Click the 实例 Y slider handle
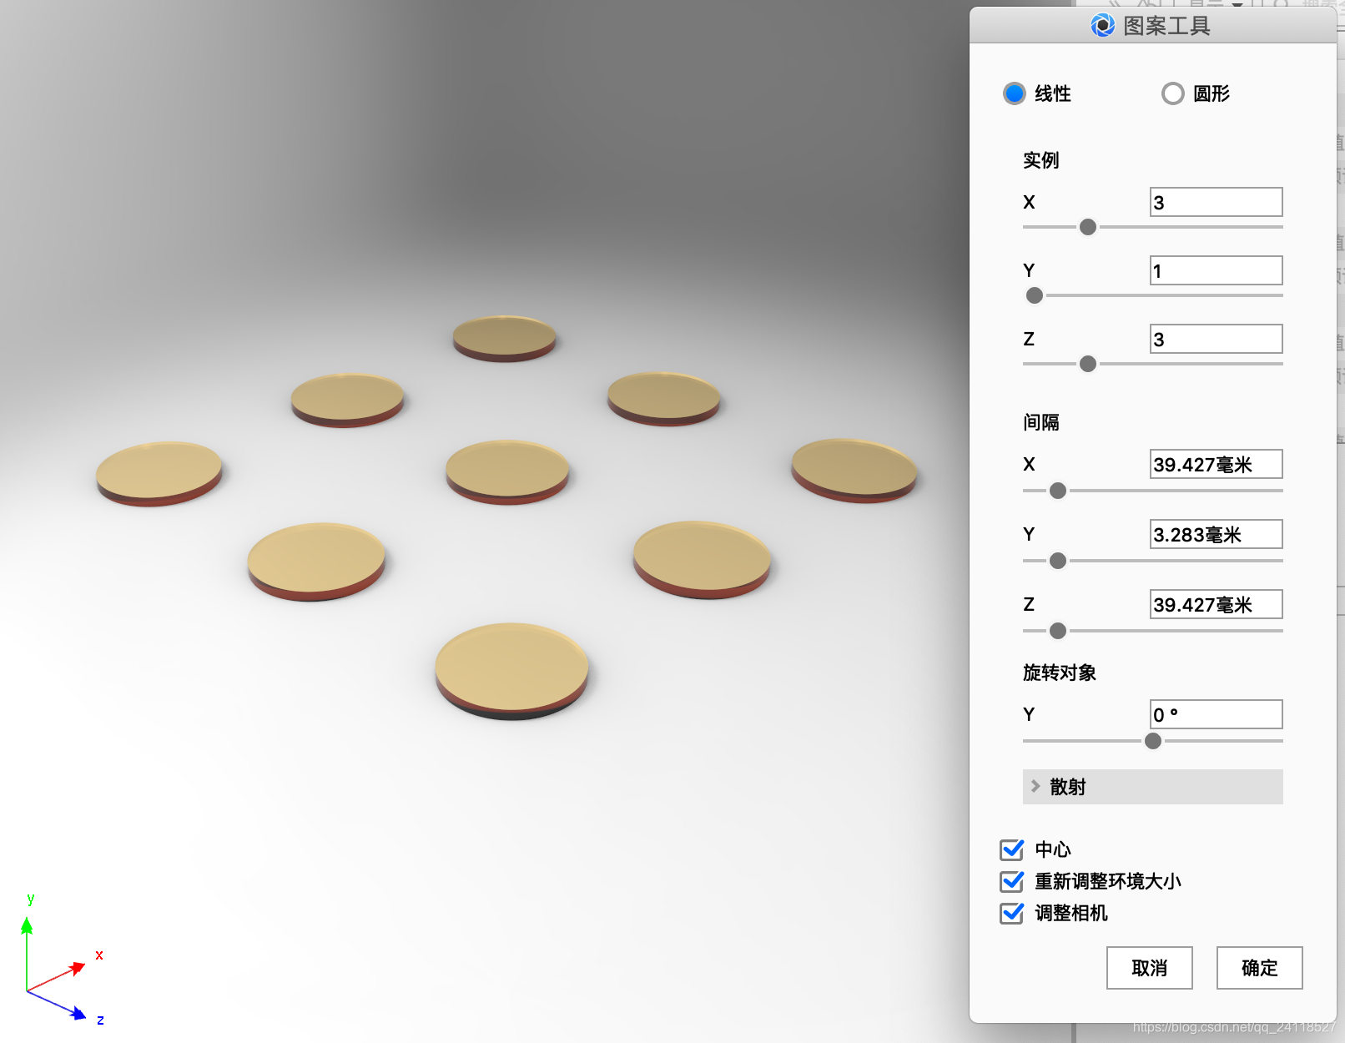 coord(1035,295)
